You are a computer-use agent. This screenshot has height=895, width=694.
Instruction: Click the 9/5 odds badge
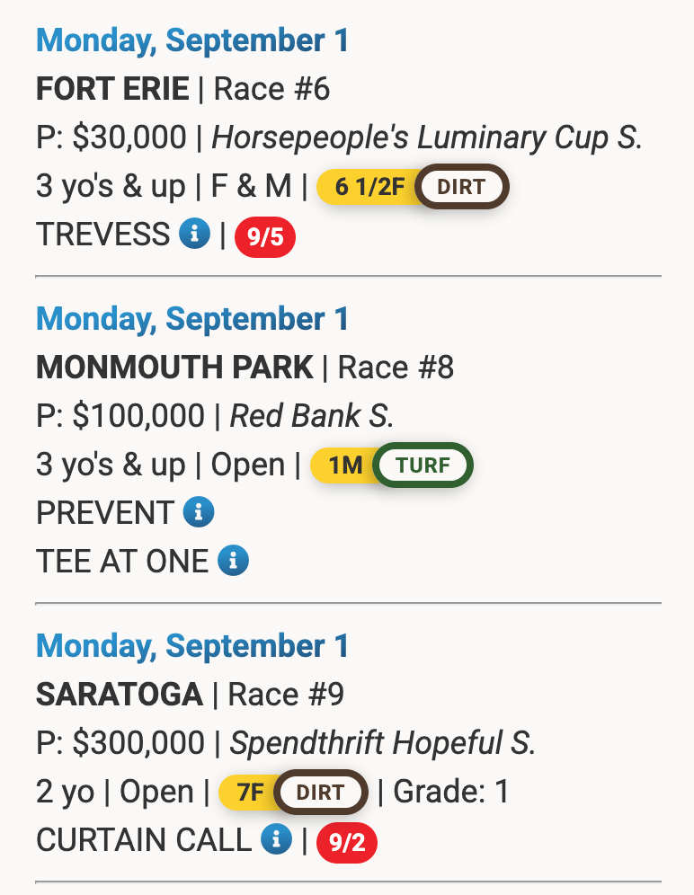click(264, 237)
